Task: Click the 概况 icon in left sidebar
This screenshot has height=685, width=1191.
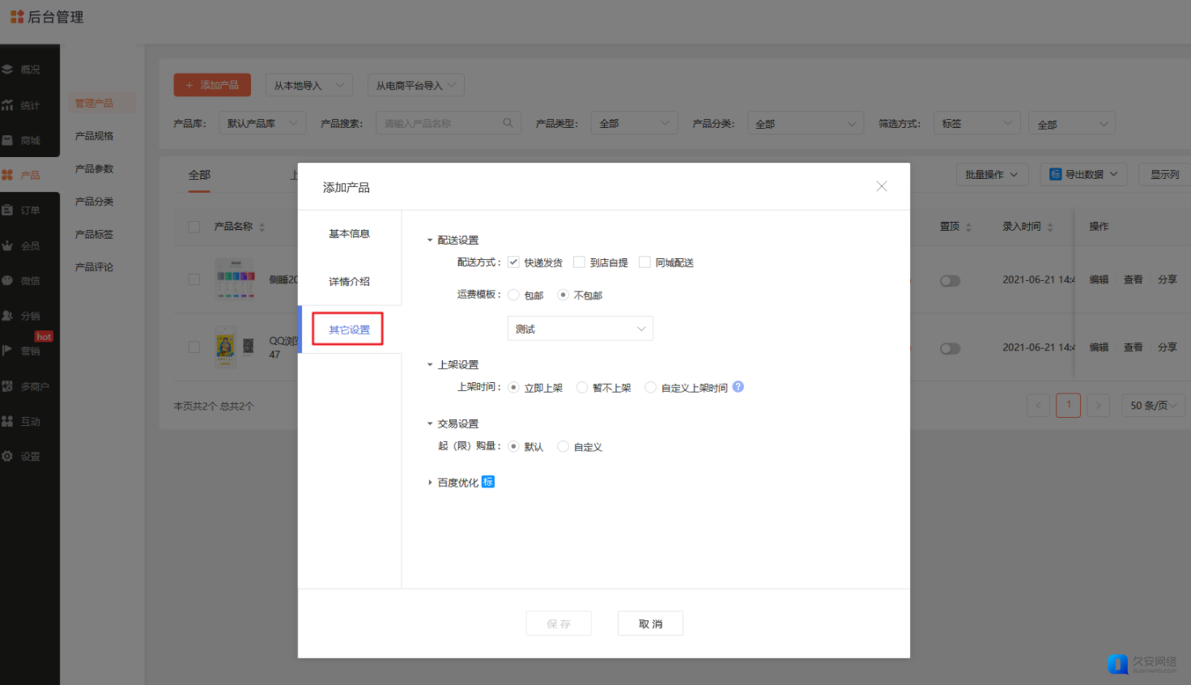Action: [7, 70]
